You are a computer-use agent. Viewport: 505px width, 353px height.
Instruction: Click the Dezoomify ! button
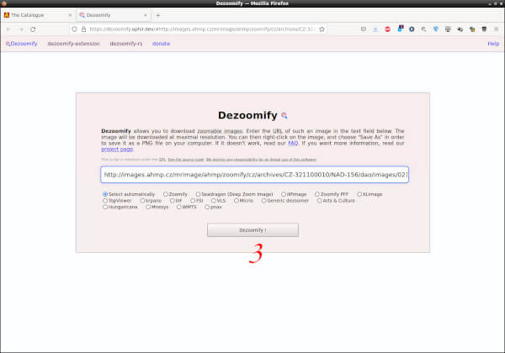tap(252, 230)
